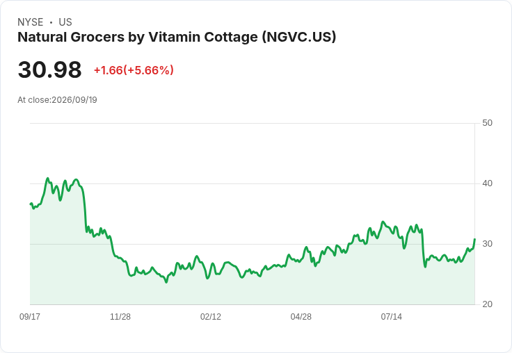This screenshot has height=353, width=512.
Task: Click the 30.98 current price
Action: pyautogui.click(x=49, y=69)
